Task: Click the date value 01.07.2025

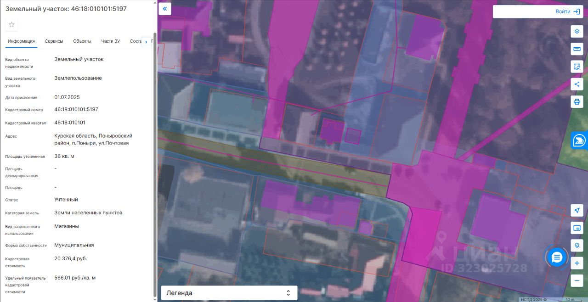Action: coord(67,97)
